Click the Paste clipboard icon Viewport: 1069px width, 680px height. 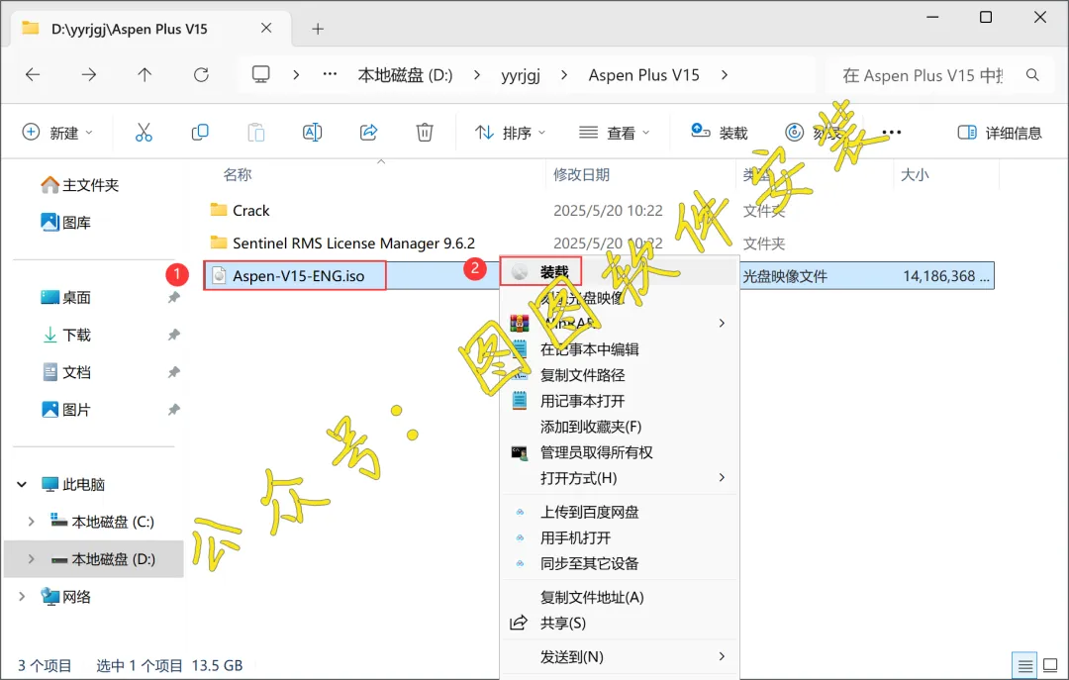tap(256, 133)
